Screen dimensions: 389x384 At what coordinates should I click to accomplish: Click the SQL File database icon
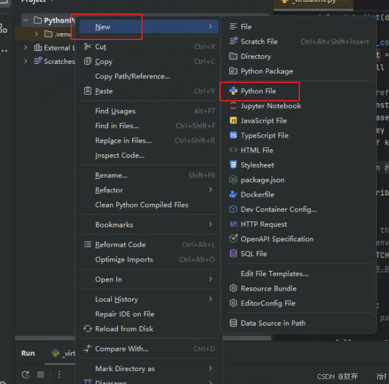point(233,254)
